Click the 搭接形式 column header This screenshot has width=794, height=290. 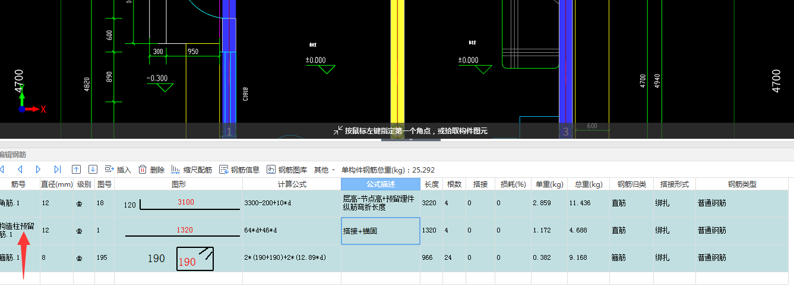pyautogui.click(x=674, y=184)
